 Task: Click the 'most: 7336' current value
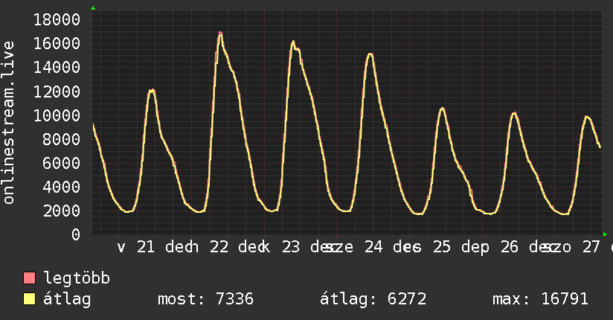coord(205,299)
